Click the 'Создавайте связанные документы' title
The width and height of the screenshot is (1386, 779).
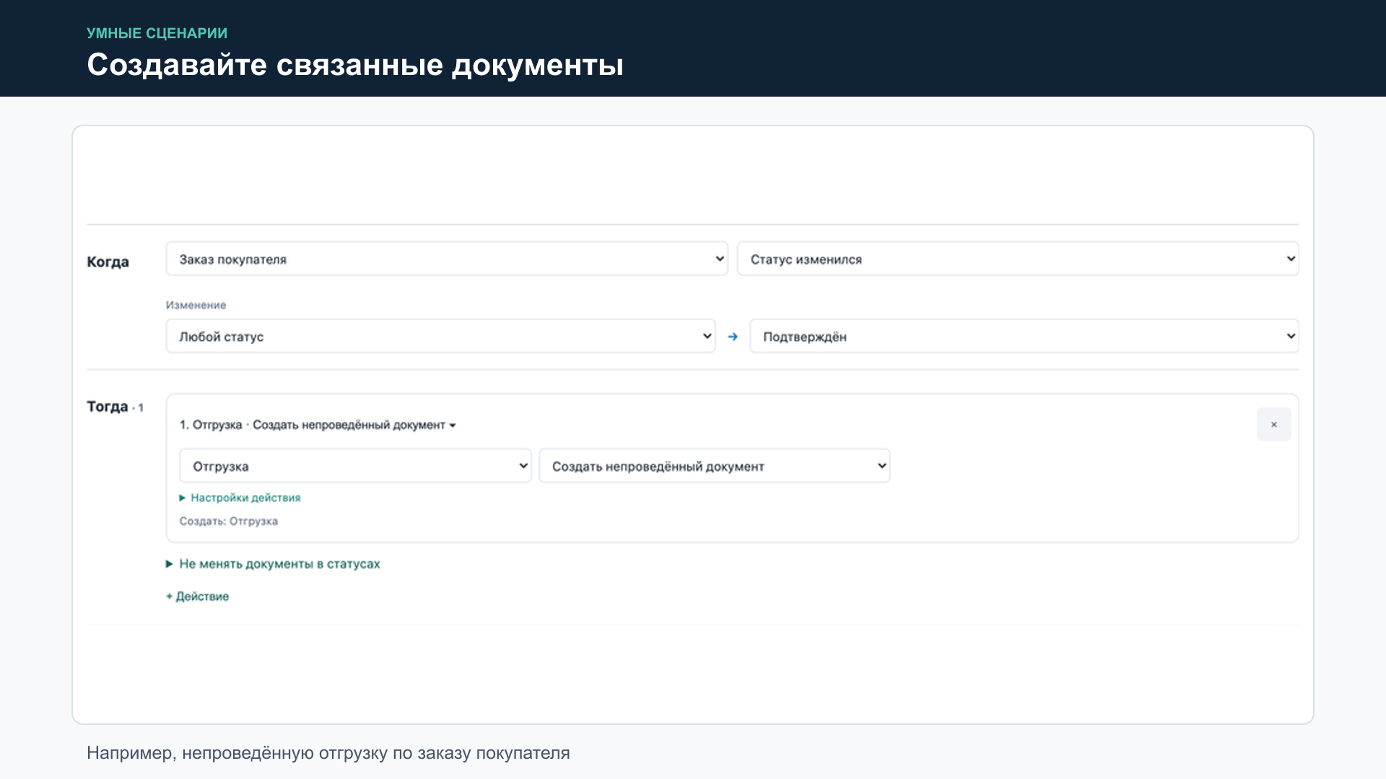click(x=355, y=65)
